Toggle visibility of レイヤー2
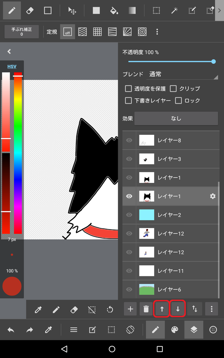The height and width of the screenshot is (358, 224). click(x=129, y=215)
